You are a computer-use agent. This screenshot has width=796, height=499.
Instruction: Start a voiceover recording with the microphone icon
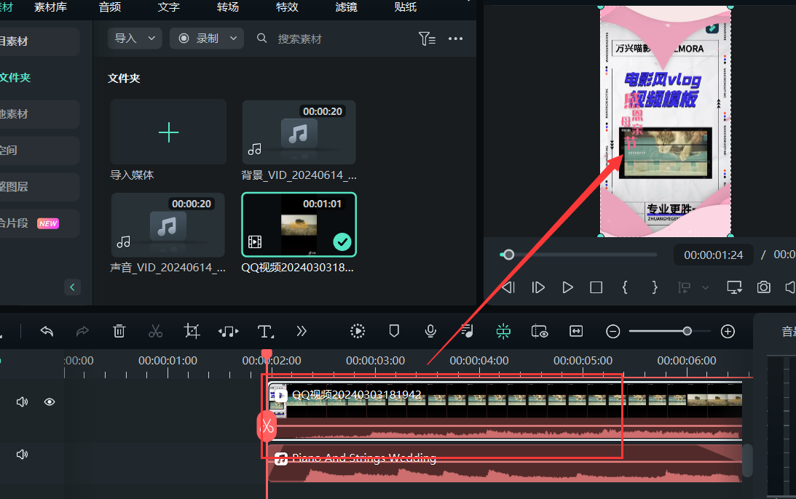(430, 331)
